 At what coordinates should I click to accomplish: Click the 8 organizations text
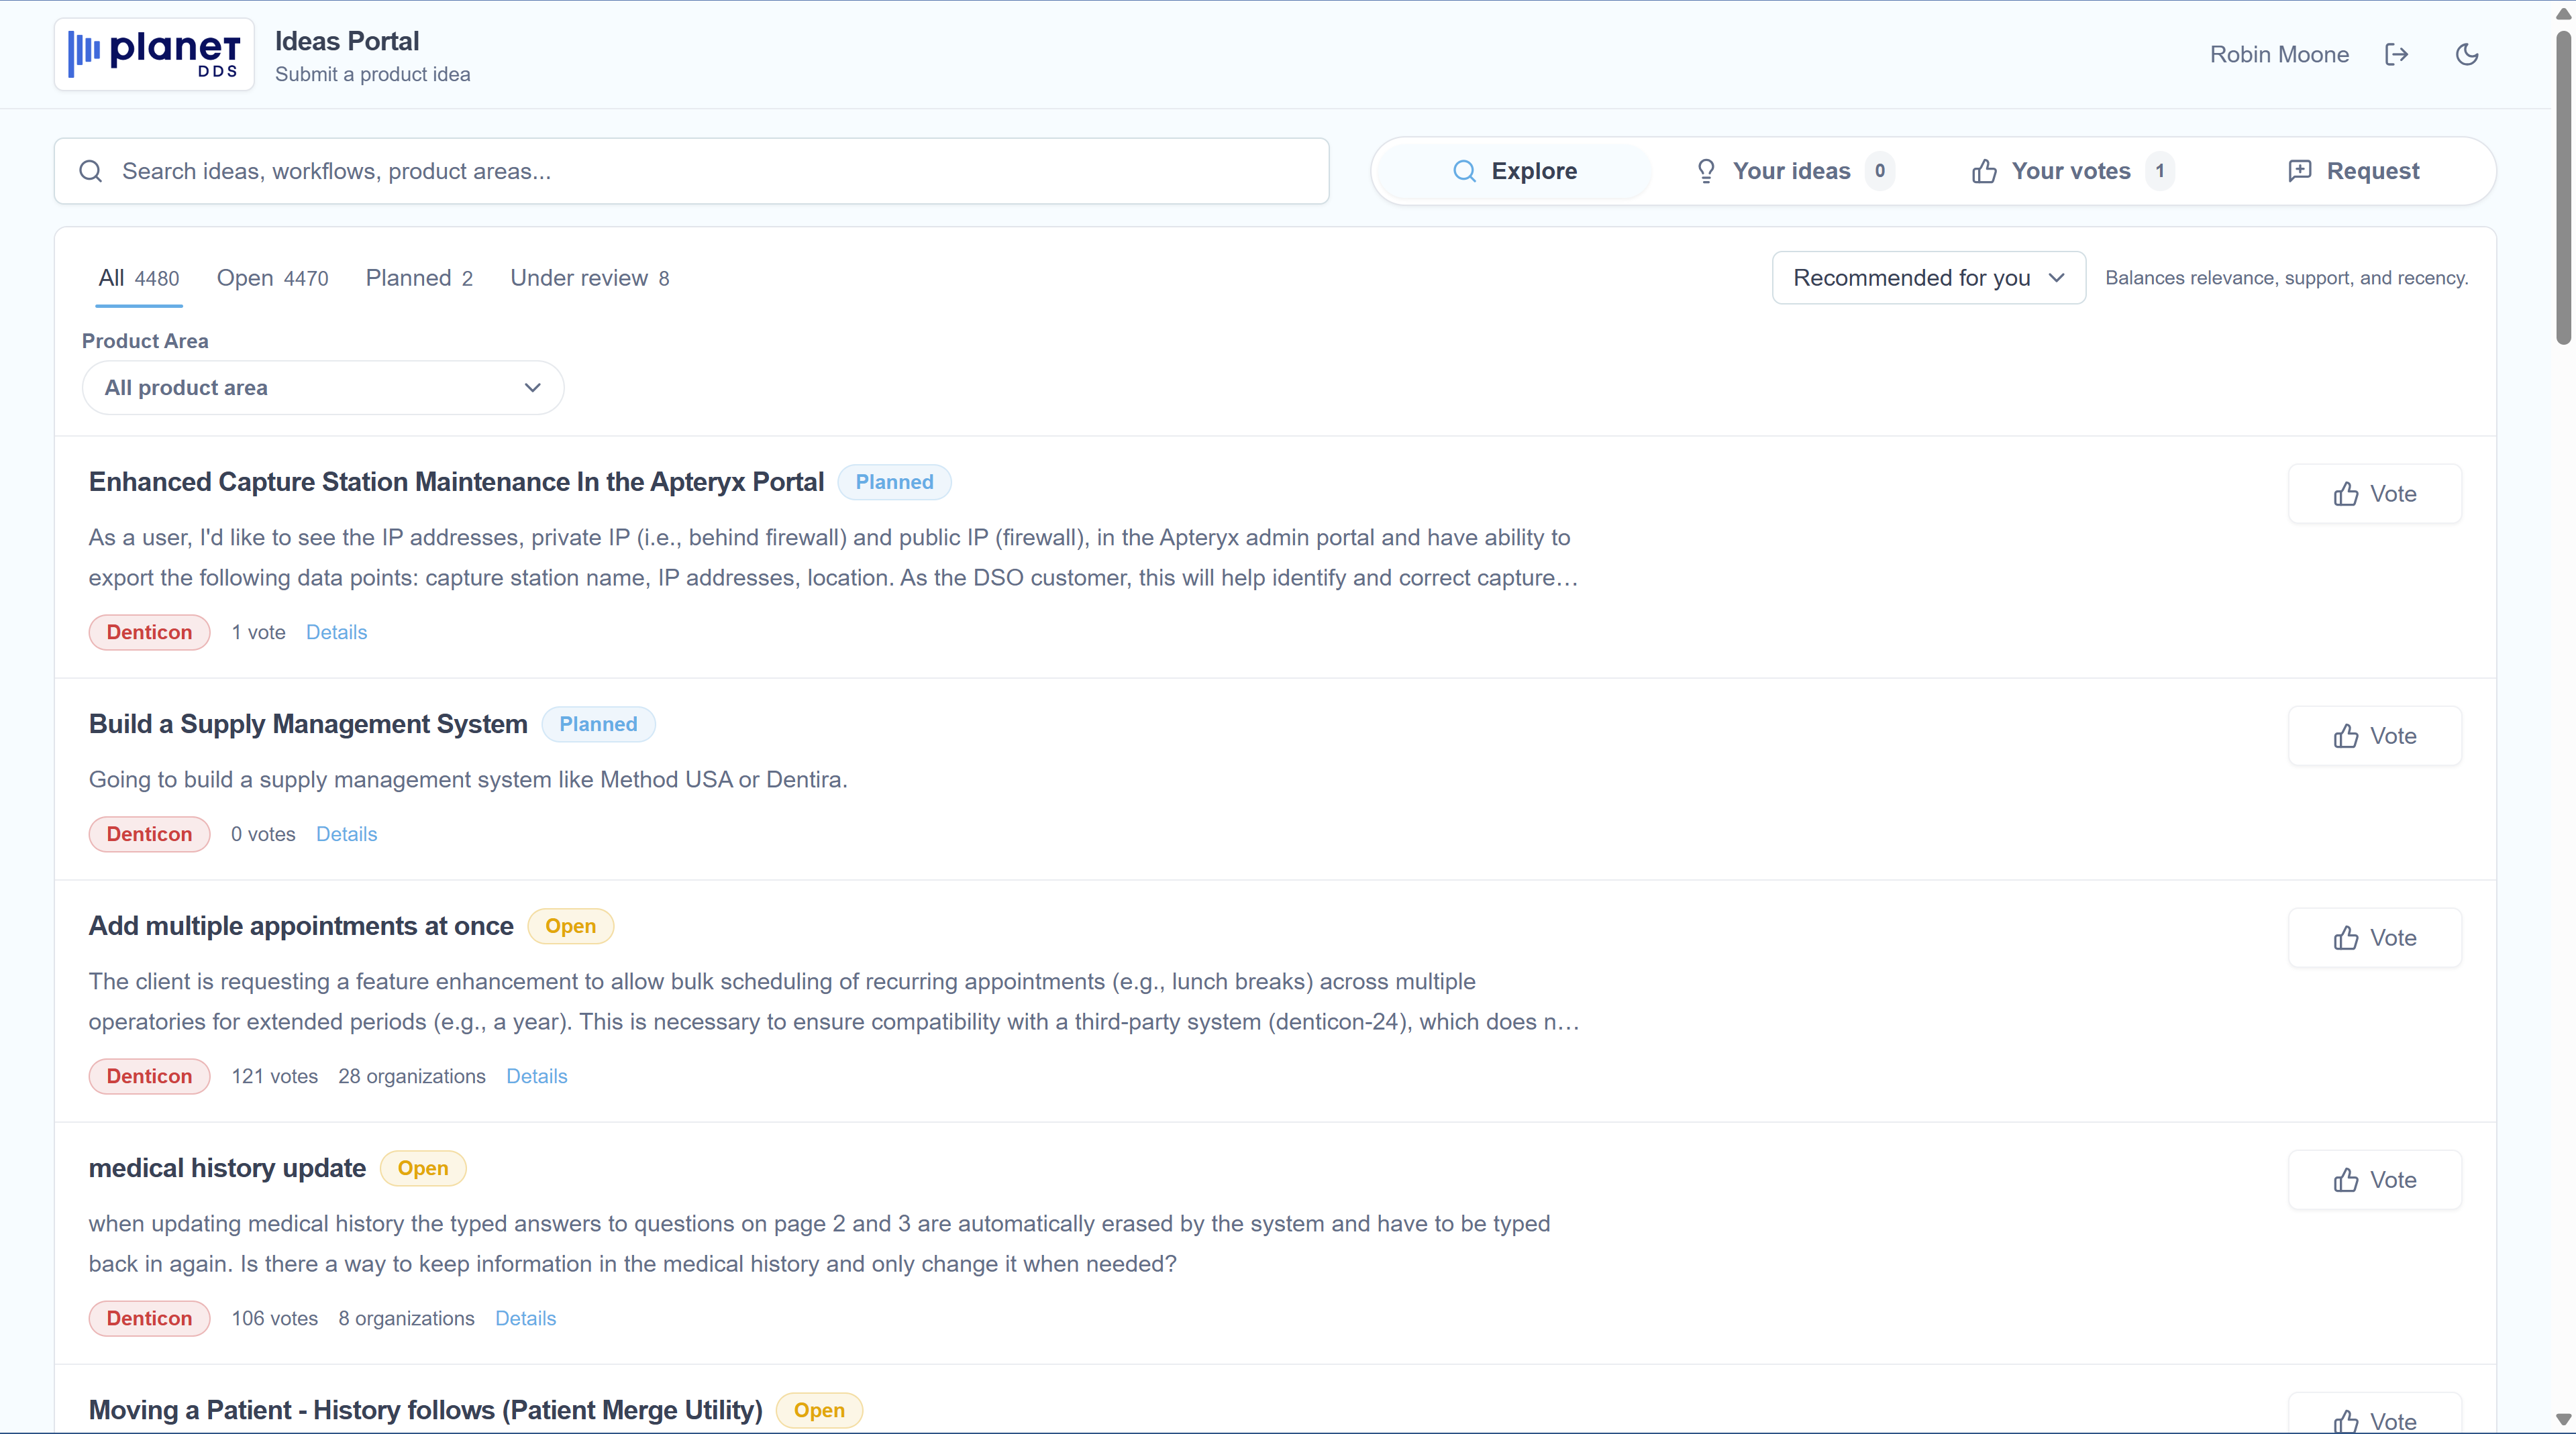tap(406, 1318)
